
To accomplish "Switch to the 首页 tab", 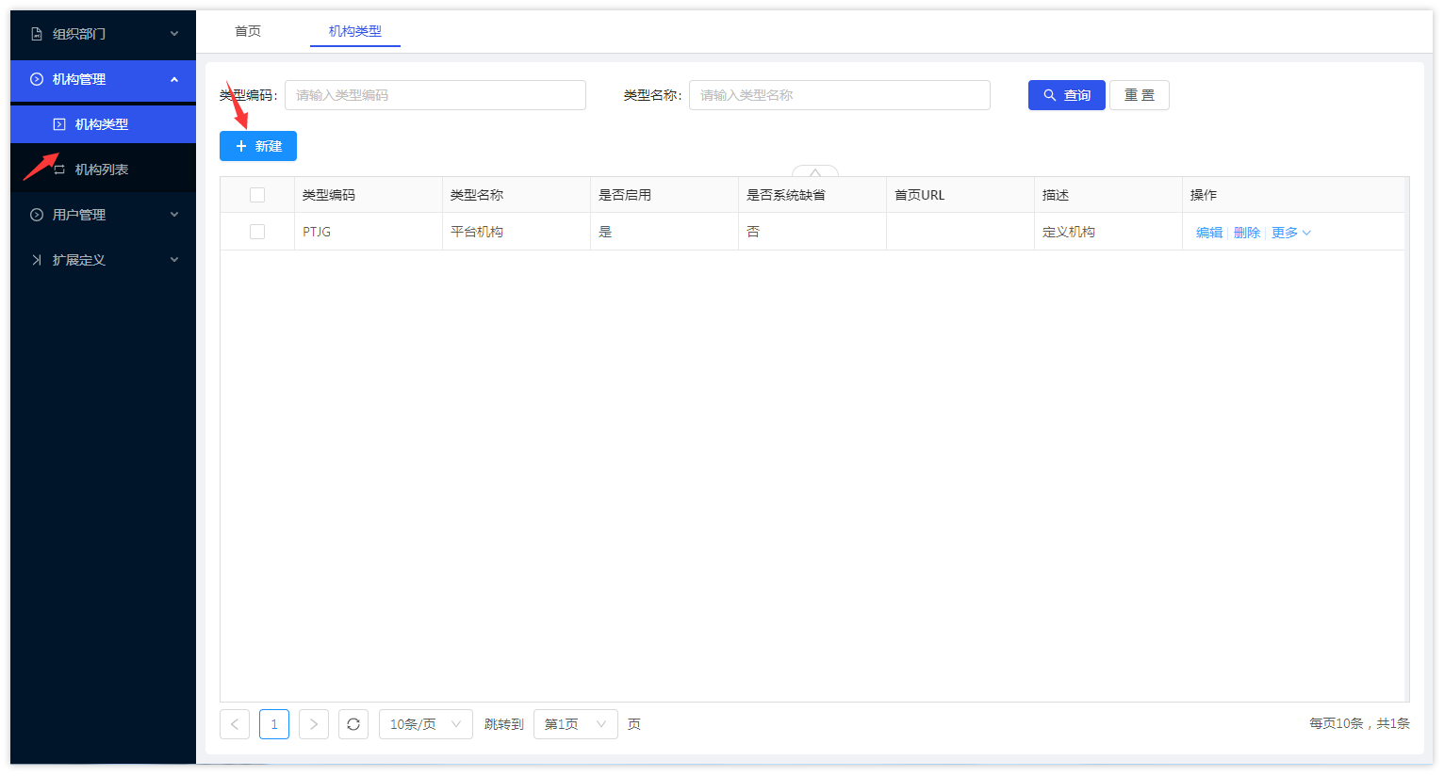I will (x=248, y=31).
